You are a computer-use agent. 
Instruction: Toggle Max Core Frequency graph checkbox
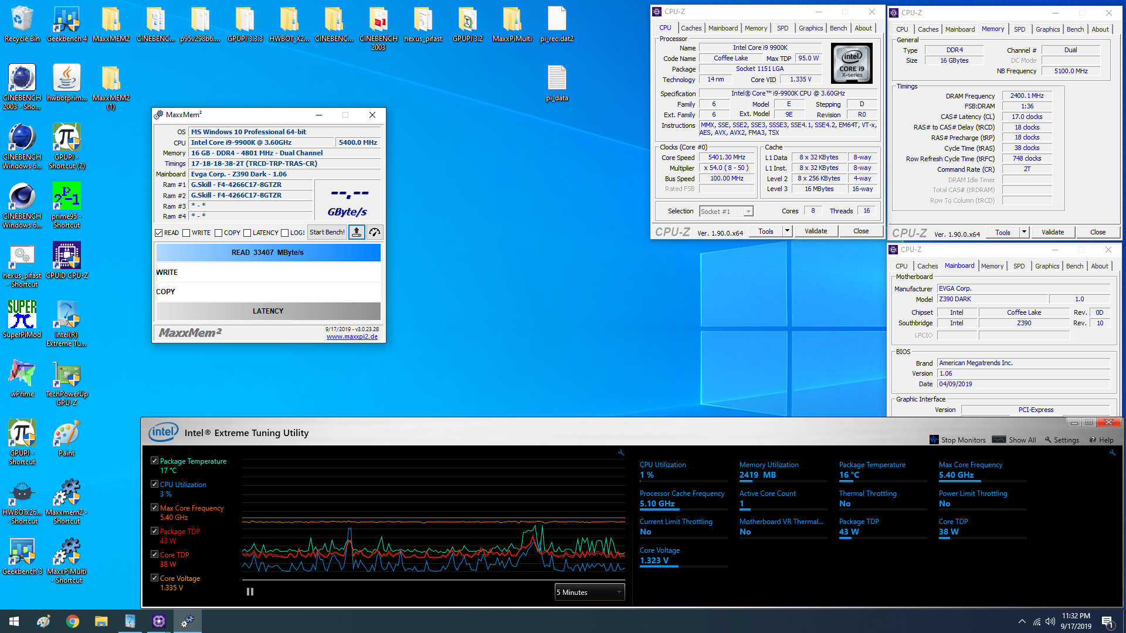click(x=154, y=508)
